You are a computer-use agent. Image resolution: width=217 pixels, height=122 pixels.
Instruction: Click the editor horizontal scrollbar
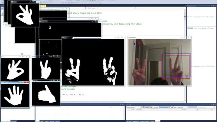122,102
